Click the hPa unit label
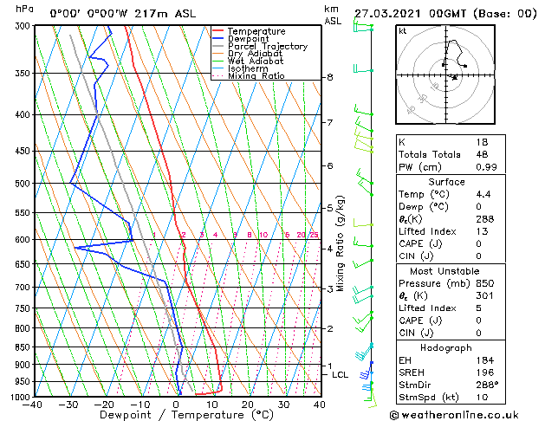 click(x=24, y=9)
